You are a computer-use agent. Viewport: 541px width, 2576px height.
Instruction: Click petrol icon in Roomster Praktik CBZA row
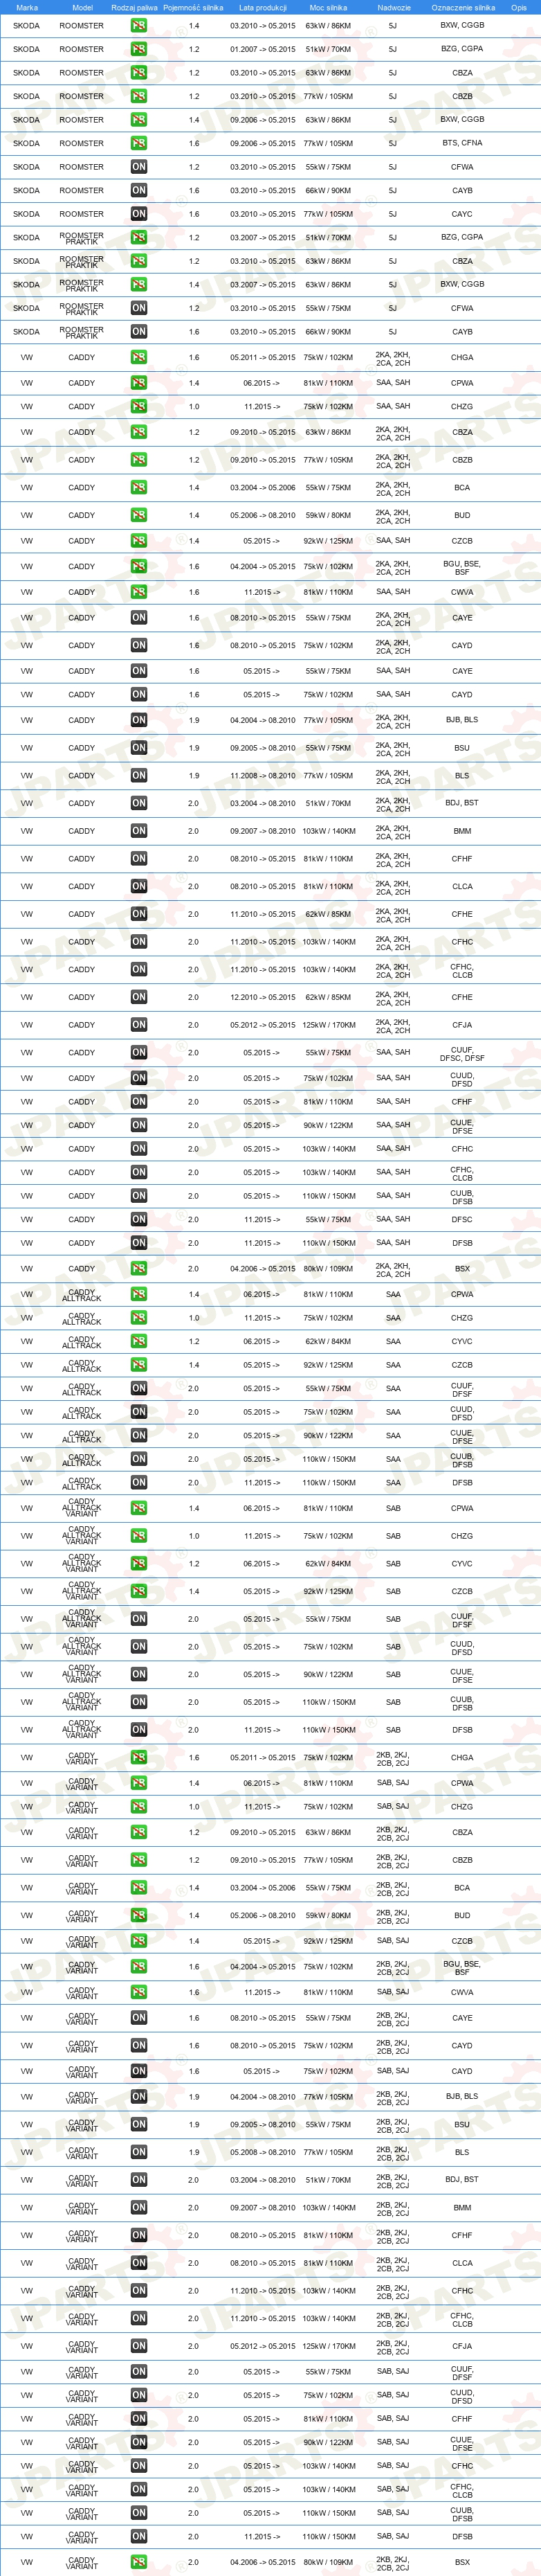click(139, 261)
